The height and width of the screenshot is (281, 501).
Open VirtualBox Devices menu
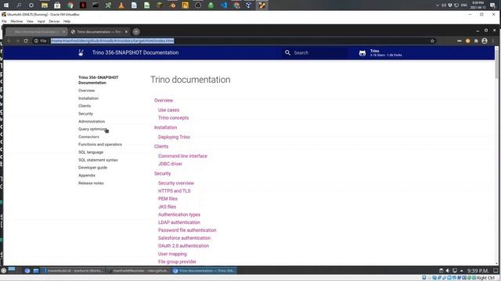click(54, 21)
